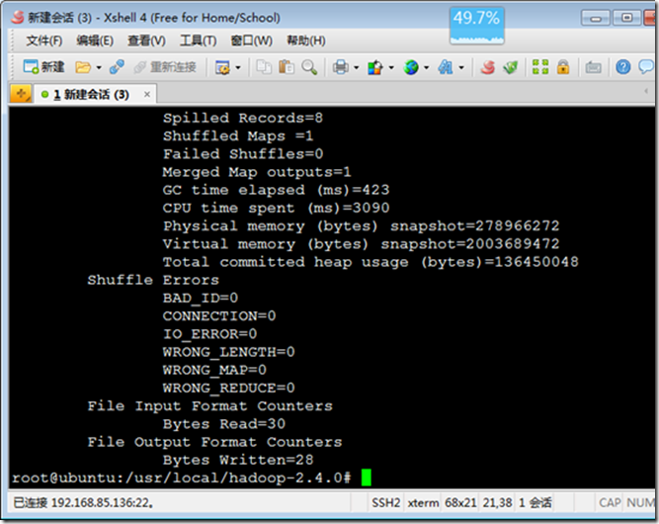This screenshot has height=524, width=659.
Task: Click the orange add-tab button
Action: click(21, 94)
